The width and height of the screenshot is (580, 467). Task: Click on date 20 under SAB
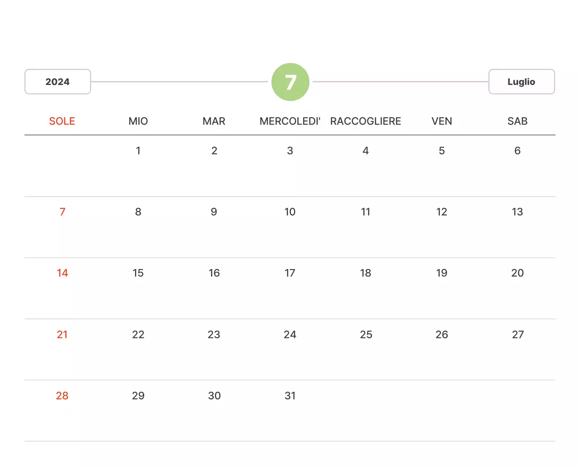517,273
